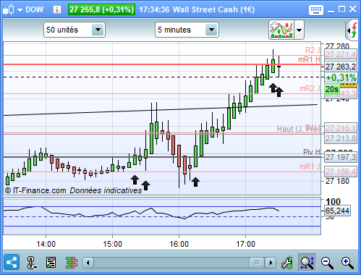Click the share chart icon
Image resolution: width=361 pixels, height=275 pixels.
tap(12, 262)
